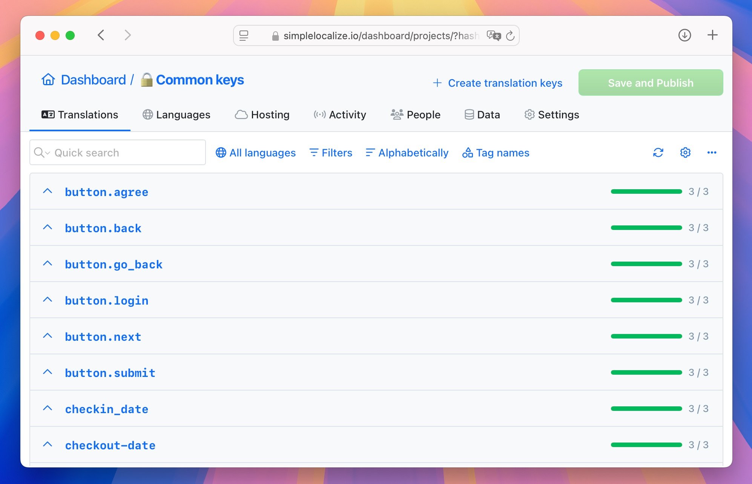Open the three-dots more options menu
The image size is (752, 484).
pyautogui.click(x=712, y=153)
